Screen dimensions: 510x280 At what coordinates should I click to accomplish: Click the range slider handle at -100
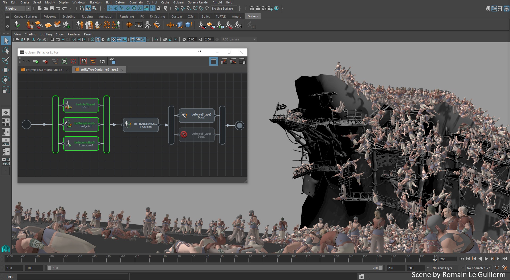tap(49, 268)
